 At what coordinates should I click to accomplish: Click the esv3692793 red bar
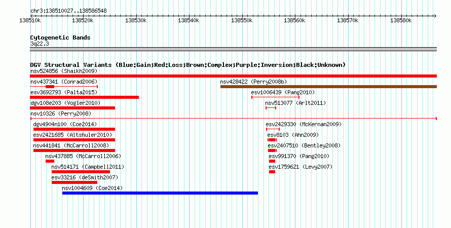coord(84,97)
